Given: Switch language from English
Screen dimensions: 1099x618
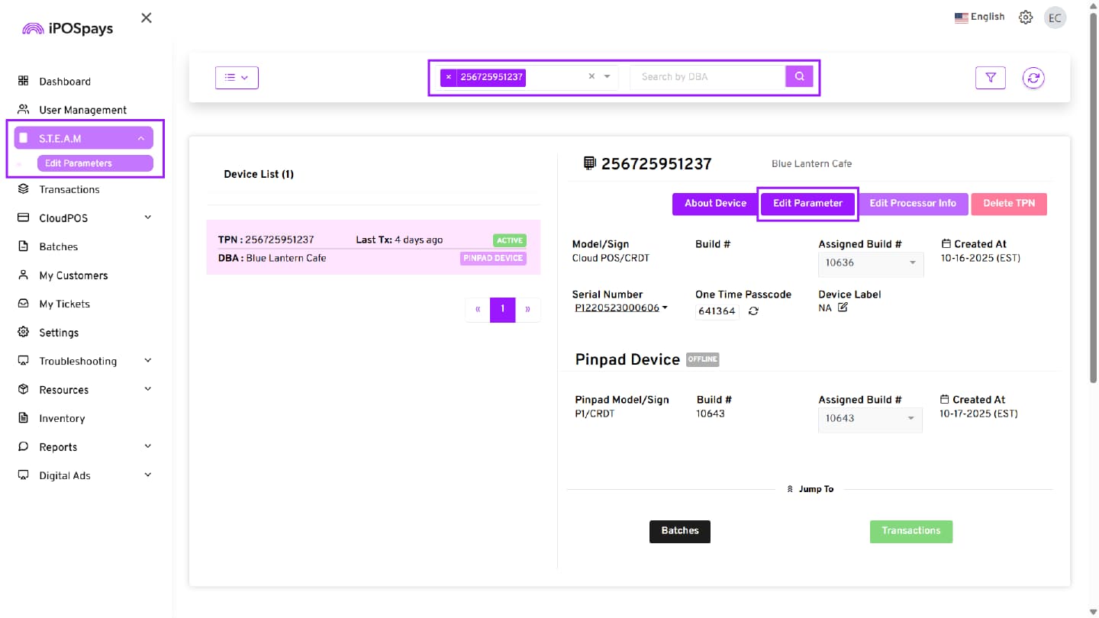Looking at the screenshot, I should (980, 17).
